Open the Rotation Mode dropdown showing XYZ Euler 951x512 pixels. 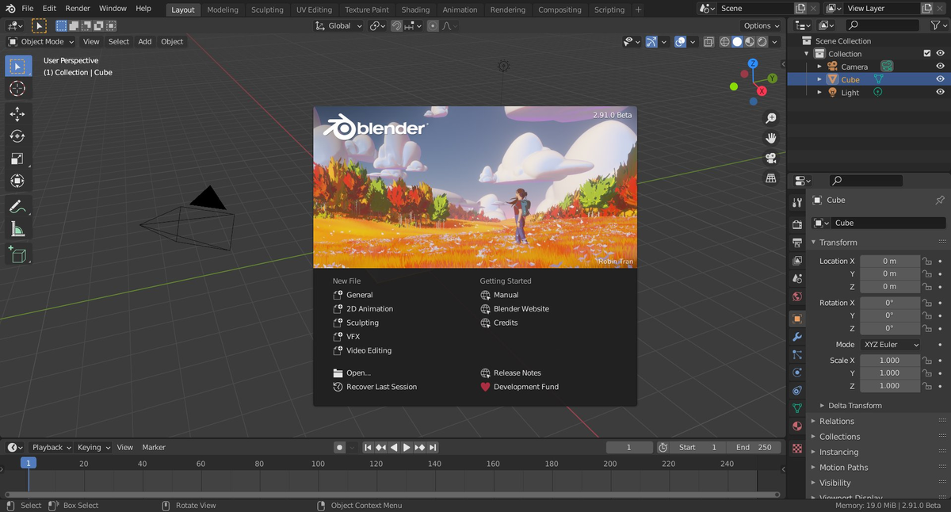tap(890, 344)
